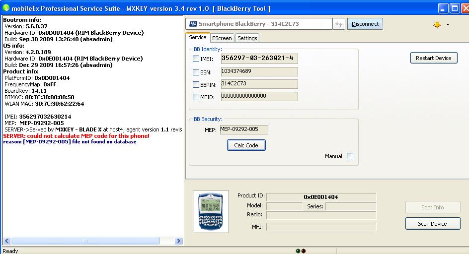This screenshot has width=469, height=254.
Task: Switch to the EScreen tab
Action: pos(222,38)
